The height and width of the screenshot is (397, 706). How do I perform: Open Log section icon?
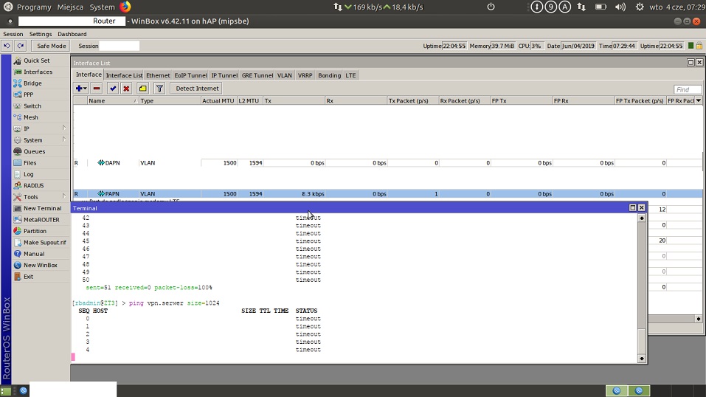point(18,174)
